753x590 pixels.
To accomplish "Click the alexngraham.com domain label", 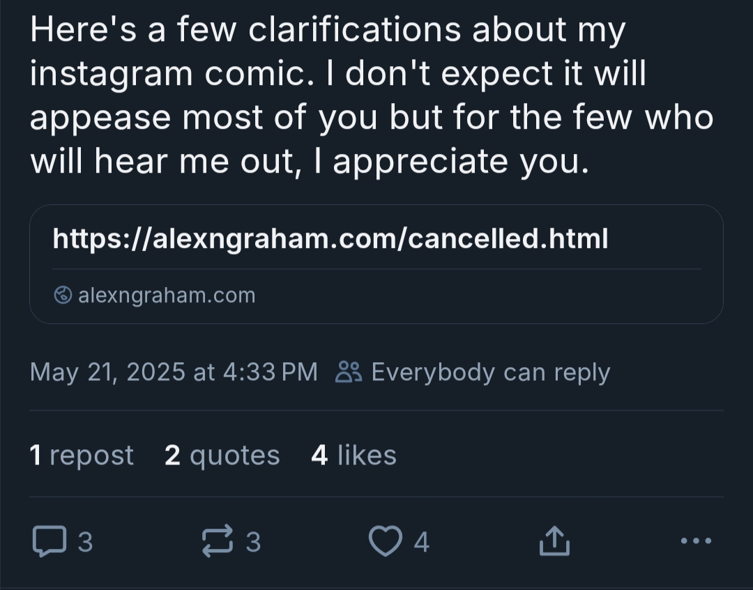I will point(167,295).
